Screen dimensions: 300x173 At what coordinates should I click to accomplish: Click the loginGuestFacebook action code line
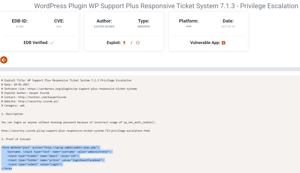point(55,160)
